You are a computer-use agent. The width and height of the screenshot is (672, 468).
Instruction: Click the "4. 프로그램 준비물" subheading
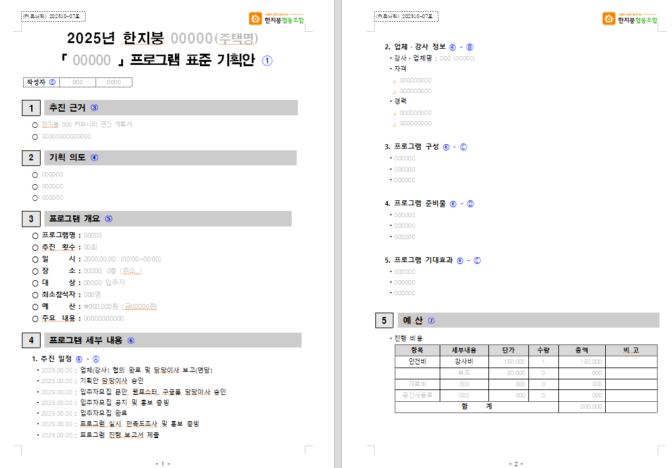pos(415,203)
